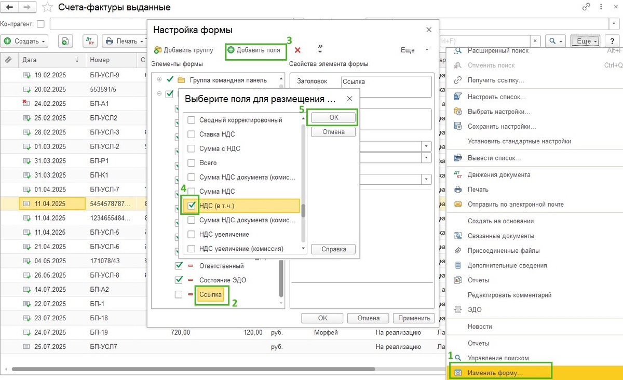The width and height of the screenshot is (623, 380).
Task: Click gear-folder icon of Выбрать настройки
Action: pyautogui.click(x=458, y=112)
